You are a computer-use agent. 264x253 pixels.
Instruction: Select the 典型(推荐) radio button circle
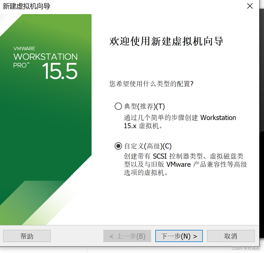coord(118,106)
